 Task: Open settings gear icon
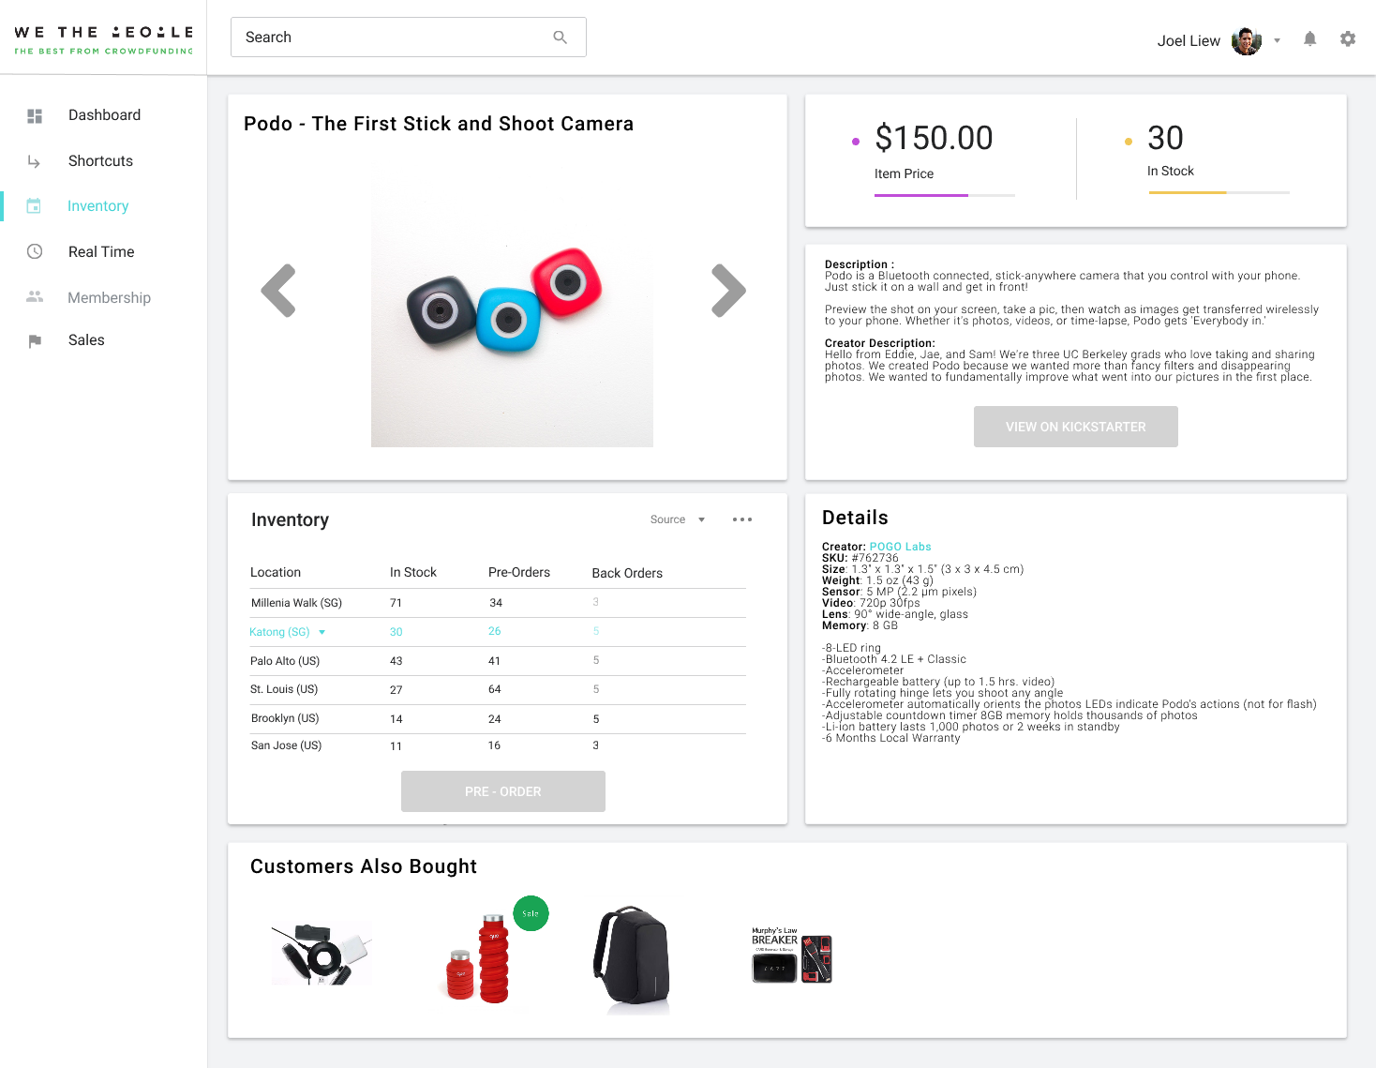1348,39
